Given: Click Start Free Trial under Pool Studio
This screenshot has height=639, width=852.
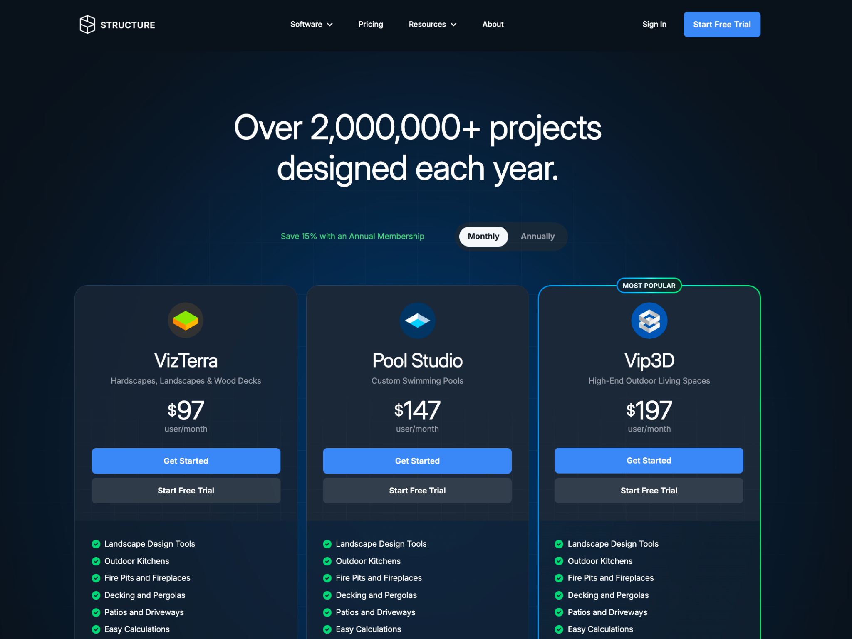Looking at the screenshot, I should 417,491.
